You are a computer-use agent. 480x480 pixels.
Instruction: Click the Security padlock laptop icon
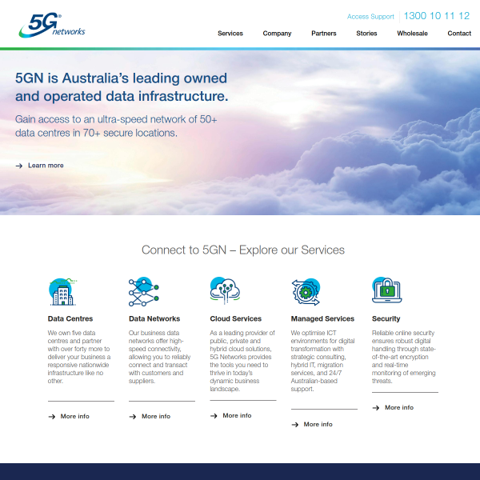point(387,290)
